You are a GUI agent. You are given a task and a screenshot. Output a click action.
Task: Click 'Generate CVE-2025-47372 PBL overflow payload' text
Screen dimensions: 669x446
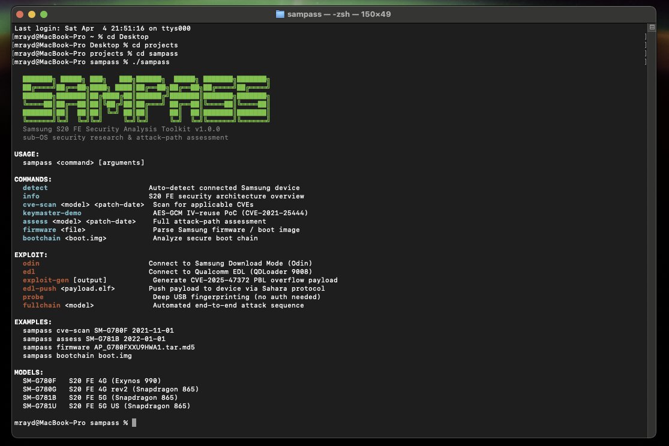coord(245,280)
